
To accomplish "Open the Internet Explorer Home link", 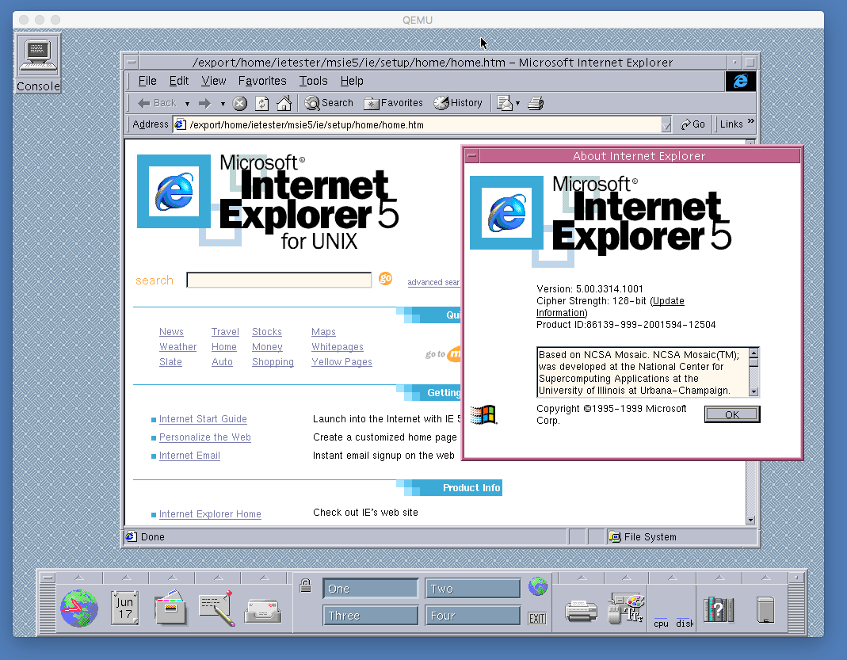I will click(x=210, y=514).
